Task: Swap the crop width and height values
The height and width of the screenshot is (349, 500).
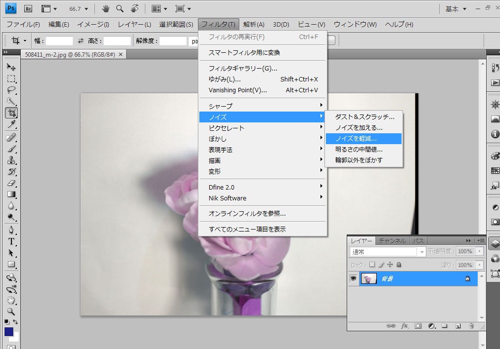Action: pos(81,41)
